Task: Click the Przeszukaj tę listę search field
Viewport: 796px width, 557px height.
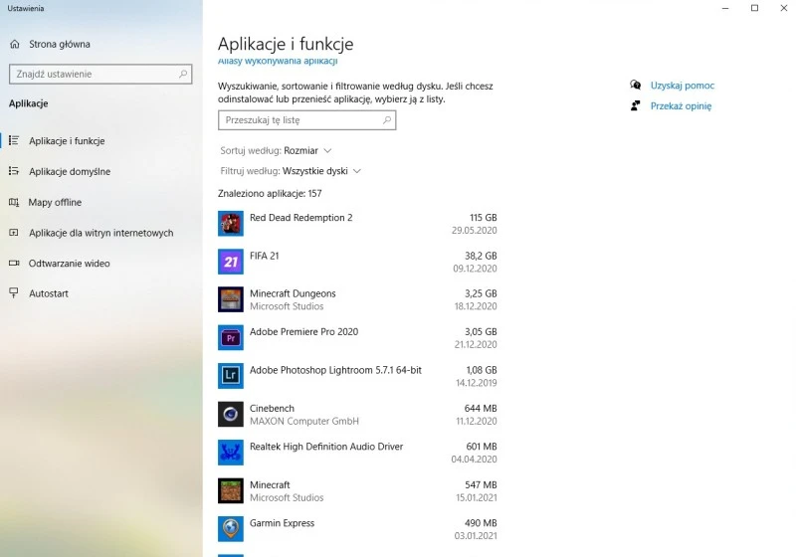Action: 298,120
